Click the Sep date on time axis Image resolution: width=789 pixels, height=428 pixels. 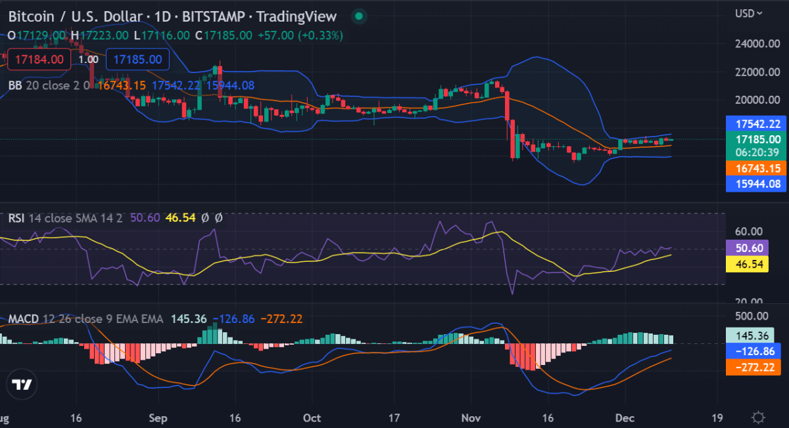point(158,417)
